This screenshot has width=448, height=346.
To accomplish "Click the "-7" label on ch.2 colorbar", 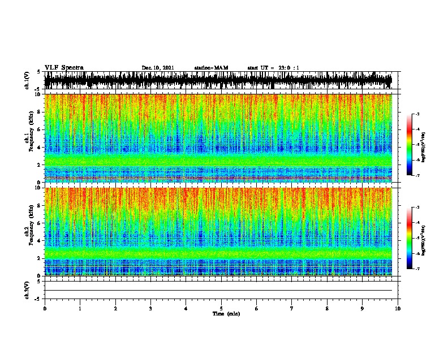I will [x=417, y=269].
